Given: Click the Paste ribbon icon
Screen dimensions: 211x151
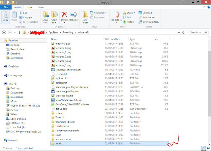Looking at the screenshot, I should [14, 17].
